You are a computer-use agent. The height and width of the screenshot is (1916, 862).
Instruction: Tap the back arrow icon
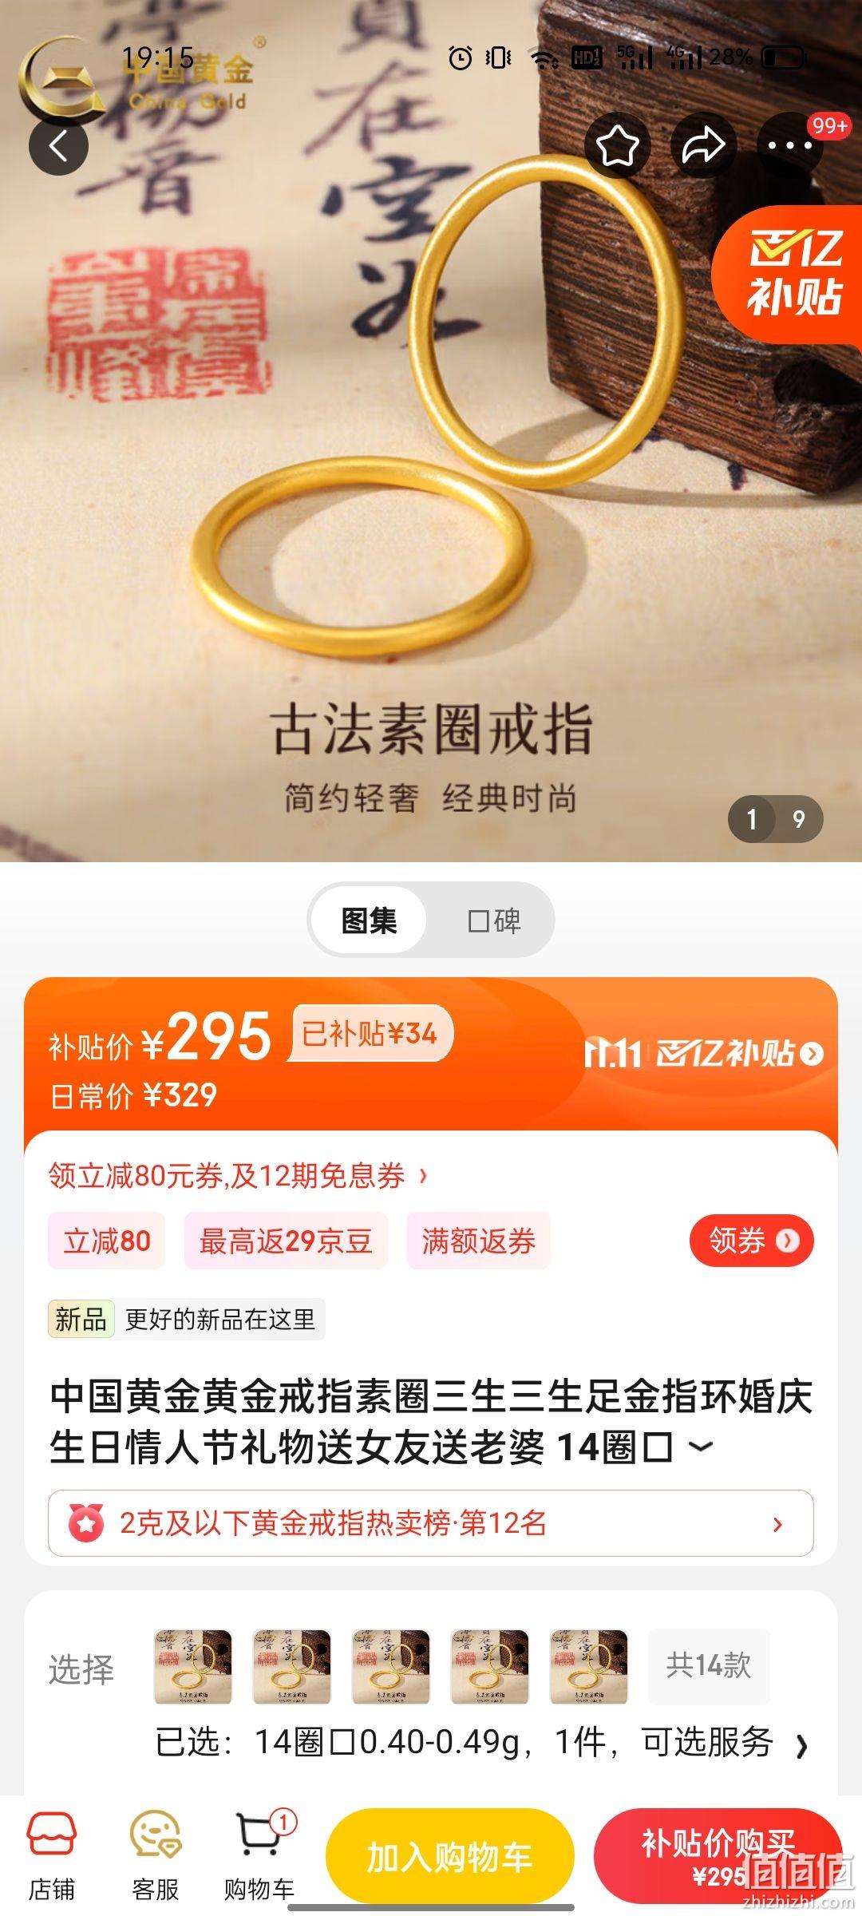pyautogui.click(x=58, y=145)
